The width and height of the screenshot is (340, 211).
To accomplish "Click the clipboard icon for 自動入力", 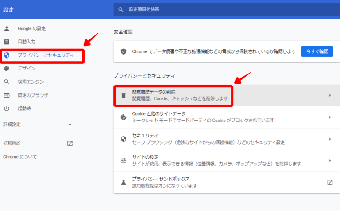I will (7, 42).
